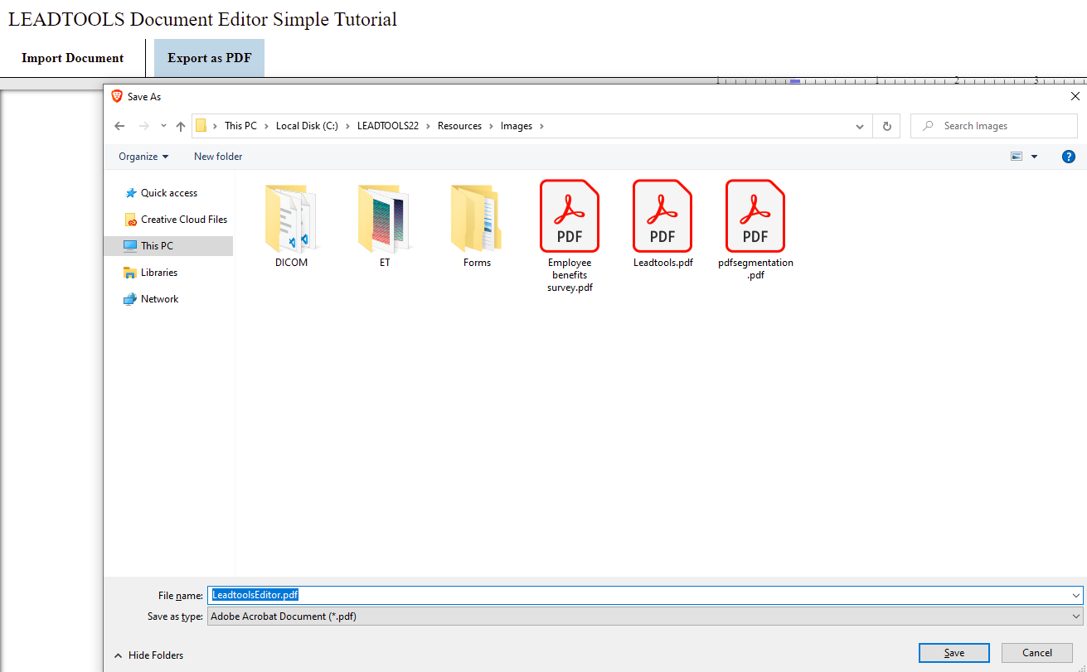Image resolution: width=1087 pixels, height=672 pixels.
Task: Expand address bar history dropdown
Action: coord(860,126)
